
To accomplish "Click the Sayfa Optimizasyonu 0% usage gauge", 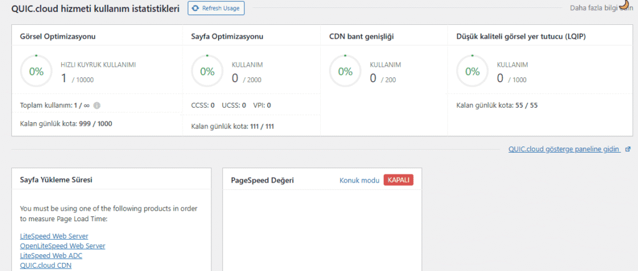I will [x=207, y=71].
